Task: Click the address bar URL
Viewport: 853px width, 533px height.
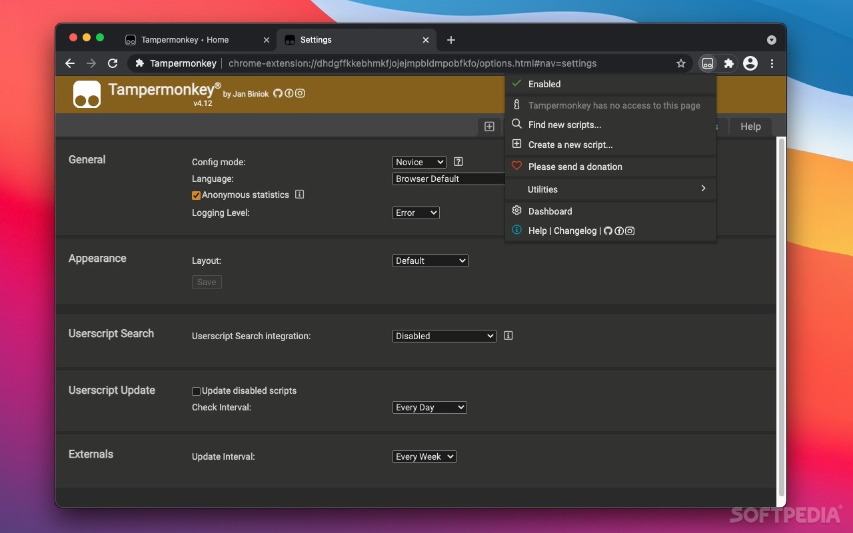Action: pos(413,63)
